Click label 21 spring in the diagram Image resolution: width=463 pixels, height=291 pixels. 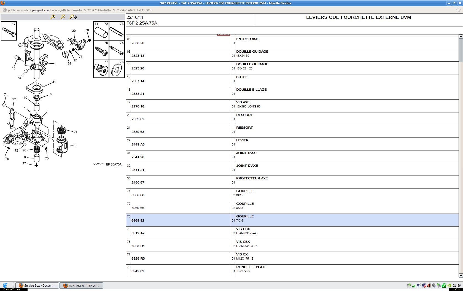click(x=75, y=132)
